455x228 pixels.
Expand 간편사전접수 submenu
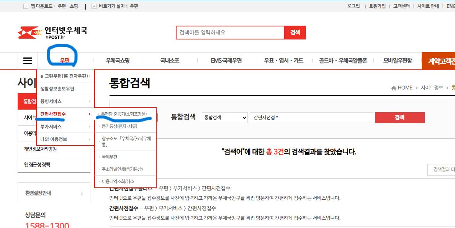[x=65, y=114]
